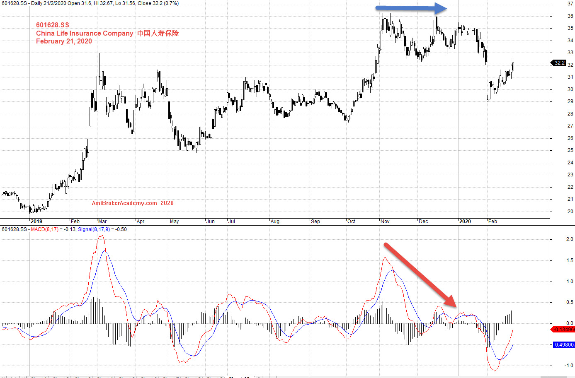Click the 2020 year label on the time axis
The height and width of the screenshot is (378, 575).
tap(465, 222)
